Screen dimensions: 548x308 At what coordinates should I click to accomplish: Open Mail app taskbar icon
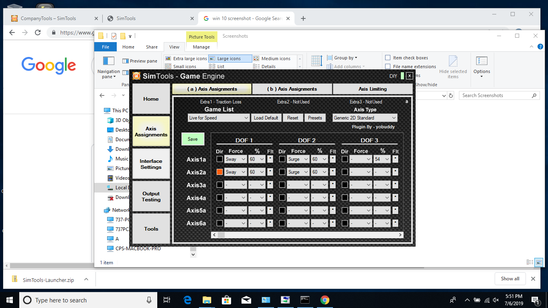click(246, 300)
